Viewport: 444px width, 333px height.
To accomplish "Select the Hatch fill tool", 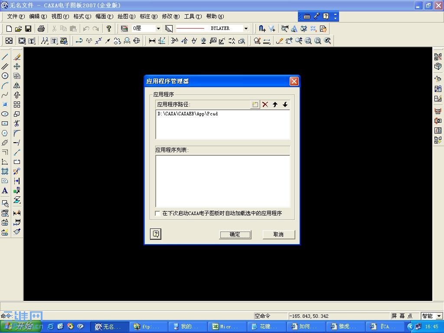I will pyautogui.click(x=5, y=171).
